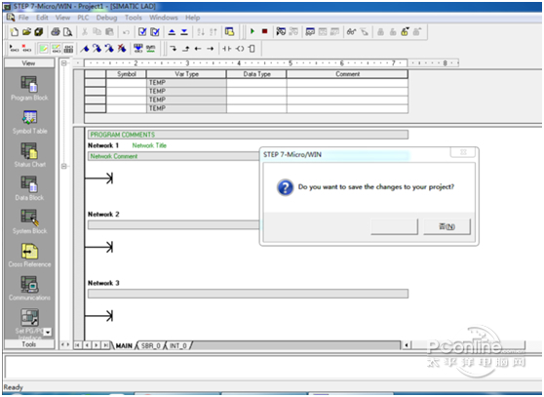
Task: Open the PLC menu
Action: (x=83, y=18)
